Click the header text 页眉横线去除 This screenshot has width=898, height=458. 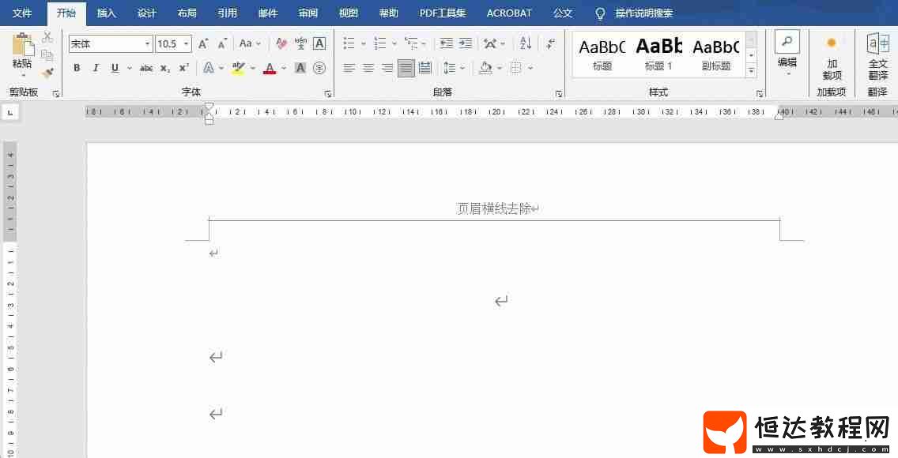click(x=494, y=208)
